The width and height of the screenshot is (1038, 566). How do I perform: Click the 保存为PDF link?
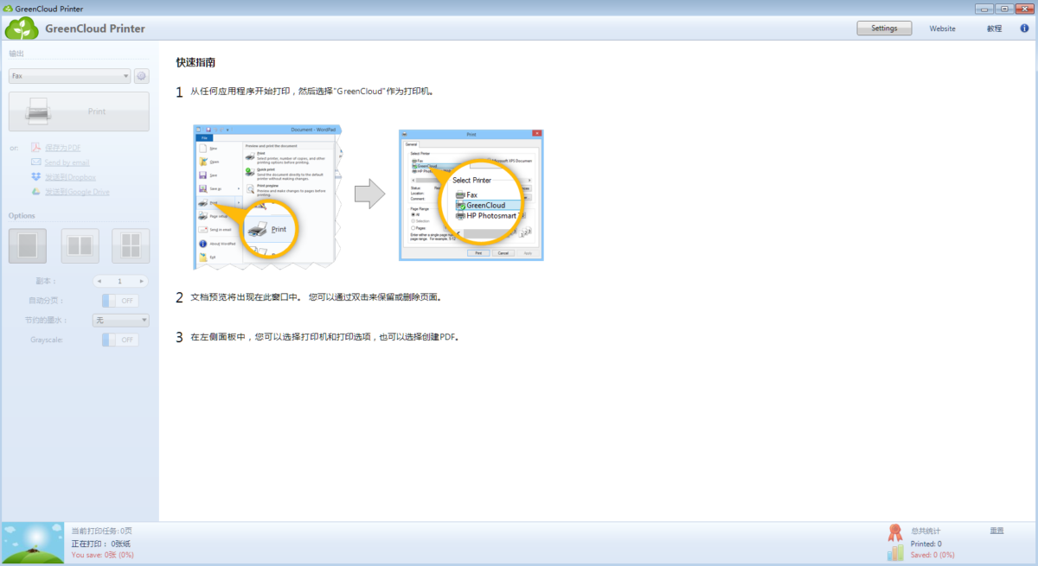pyautogui.click(x=62, y=148)
